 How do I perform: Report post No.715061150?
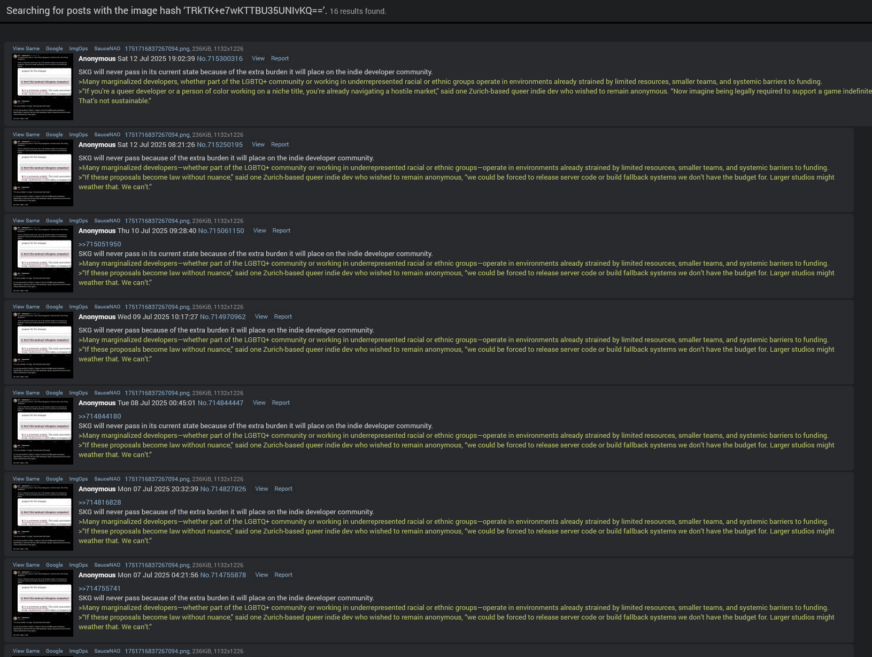[x=281, y=231]
